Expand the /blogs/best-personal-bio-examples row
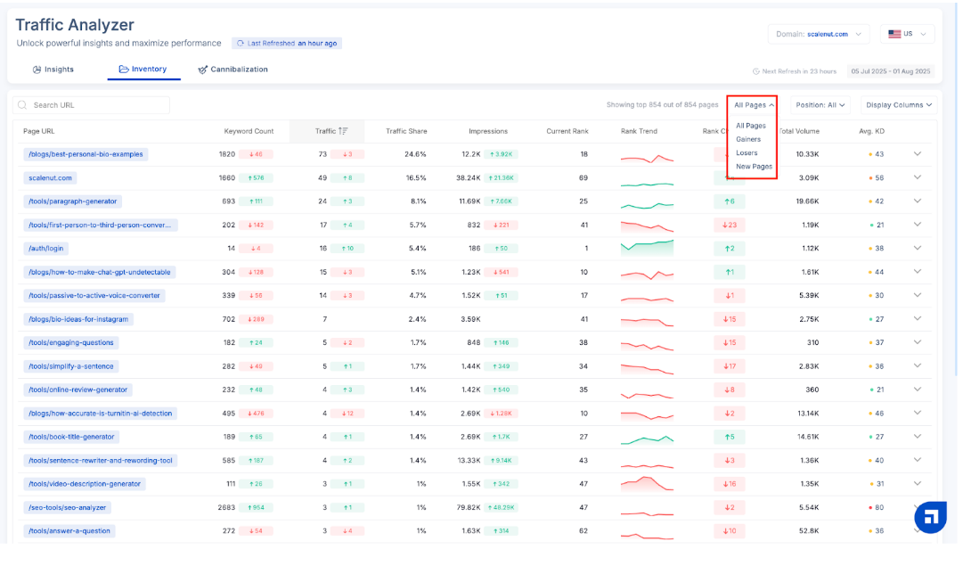963x566 pixels. click(x=918, y=154)
